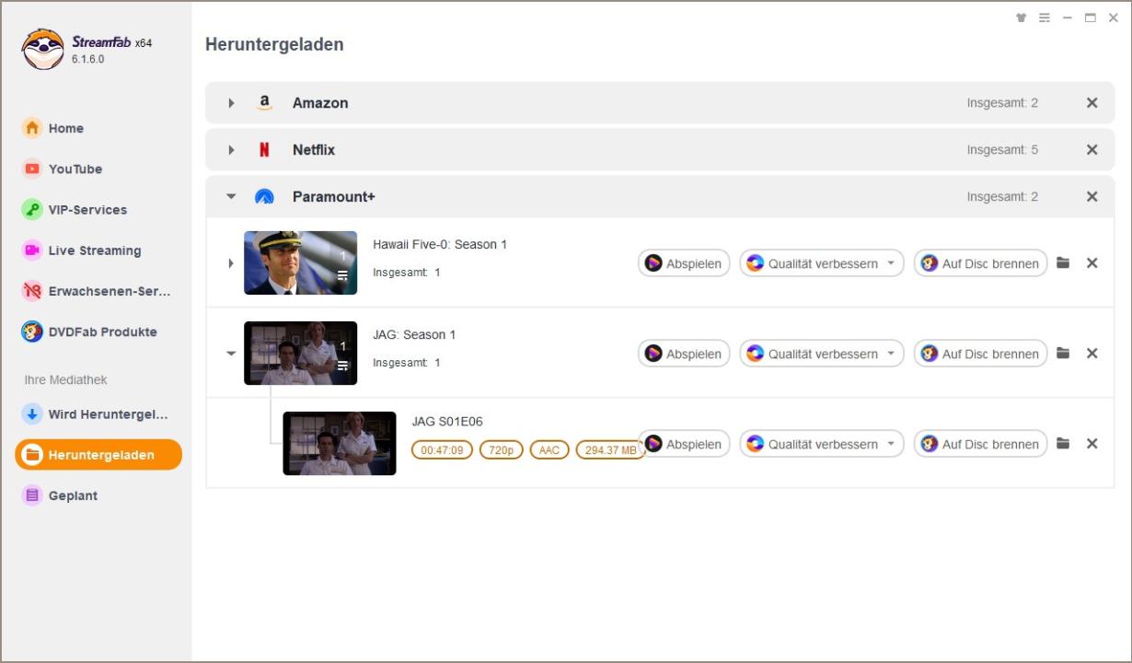Click Hawaii Five-0 thumbnail

coord(300,262)
